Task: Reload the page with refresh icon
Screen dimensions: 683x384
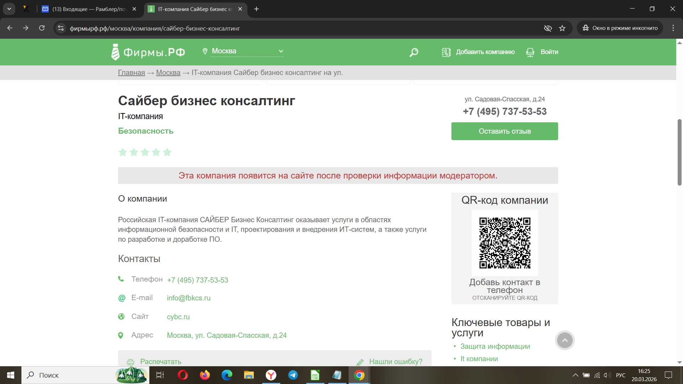Action: [42, 28]
